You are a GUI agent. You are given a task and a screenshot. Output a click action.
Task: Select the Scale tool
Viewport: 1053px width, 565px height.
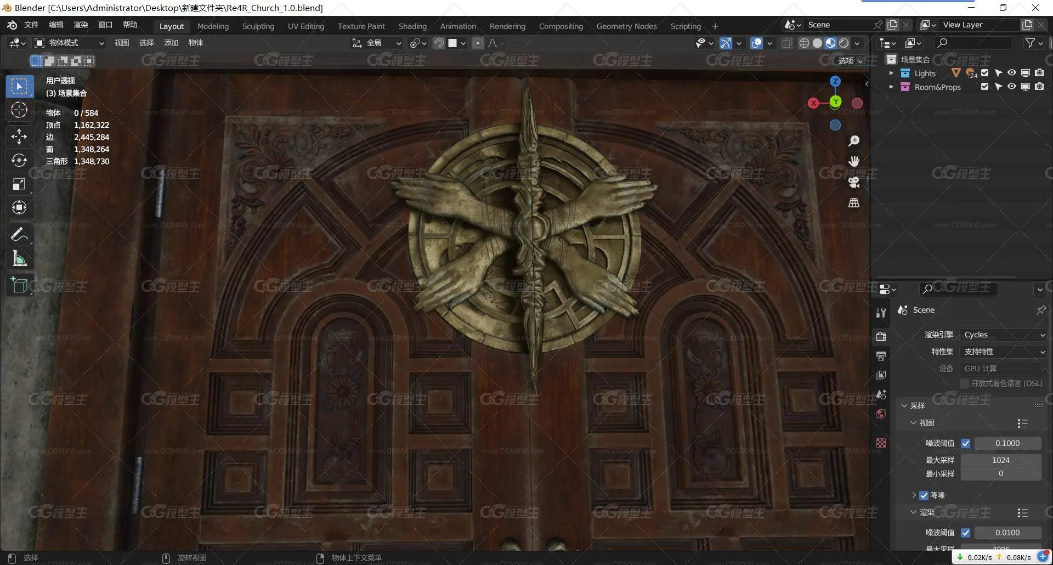(19, 184)
